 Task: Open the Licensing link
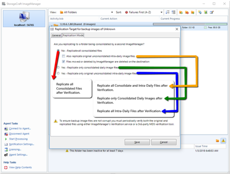click(x=15, y=150)
